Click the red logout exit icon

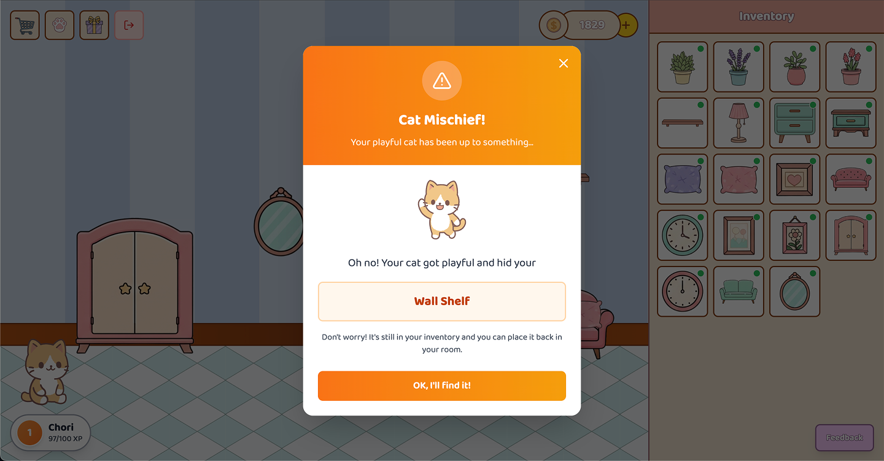point(129,25)
